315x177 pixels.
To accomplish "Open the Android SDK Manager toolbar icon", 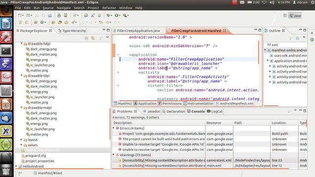I will click(x=59, y=15).
